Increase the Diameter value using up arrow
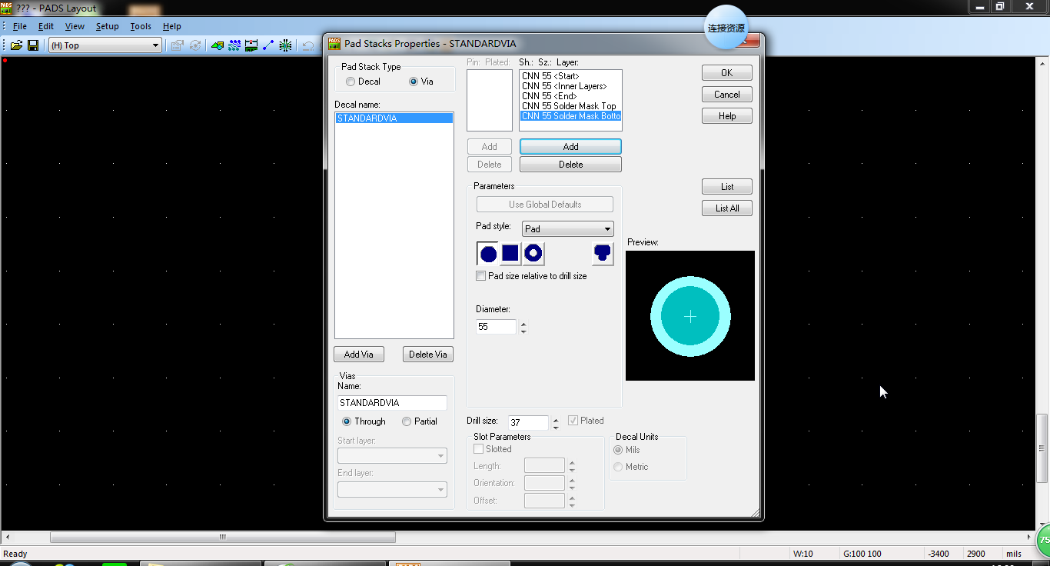Screen dimensions: 1050x566 [523, 323]
